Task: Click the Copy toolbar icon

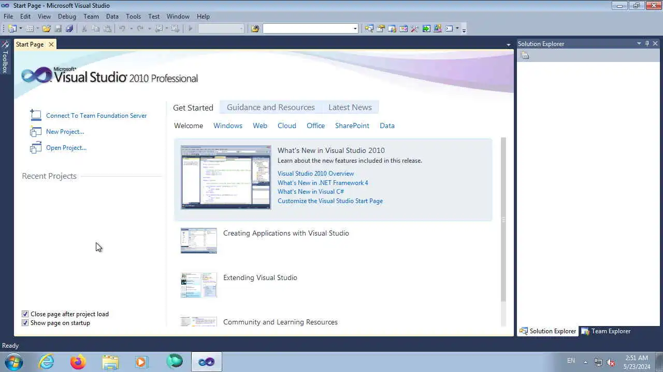Action: pos(96,29)
